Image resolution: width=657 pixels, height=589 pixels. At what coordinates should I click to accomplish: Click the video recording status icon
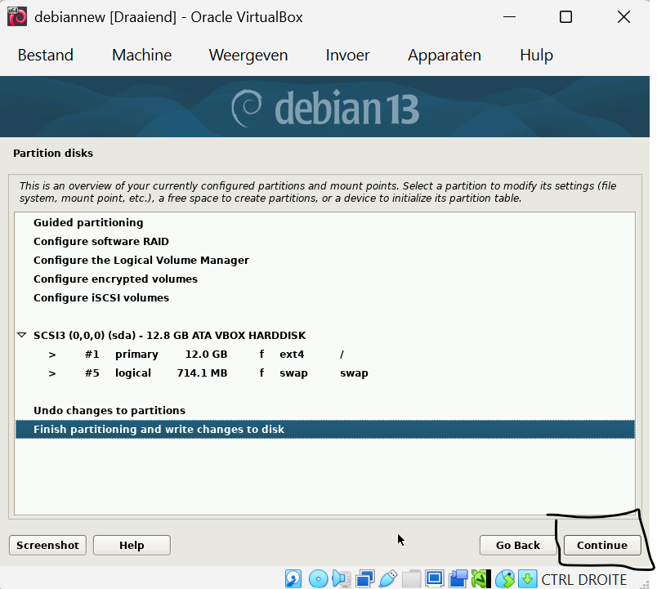[x=458, y=579]
